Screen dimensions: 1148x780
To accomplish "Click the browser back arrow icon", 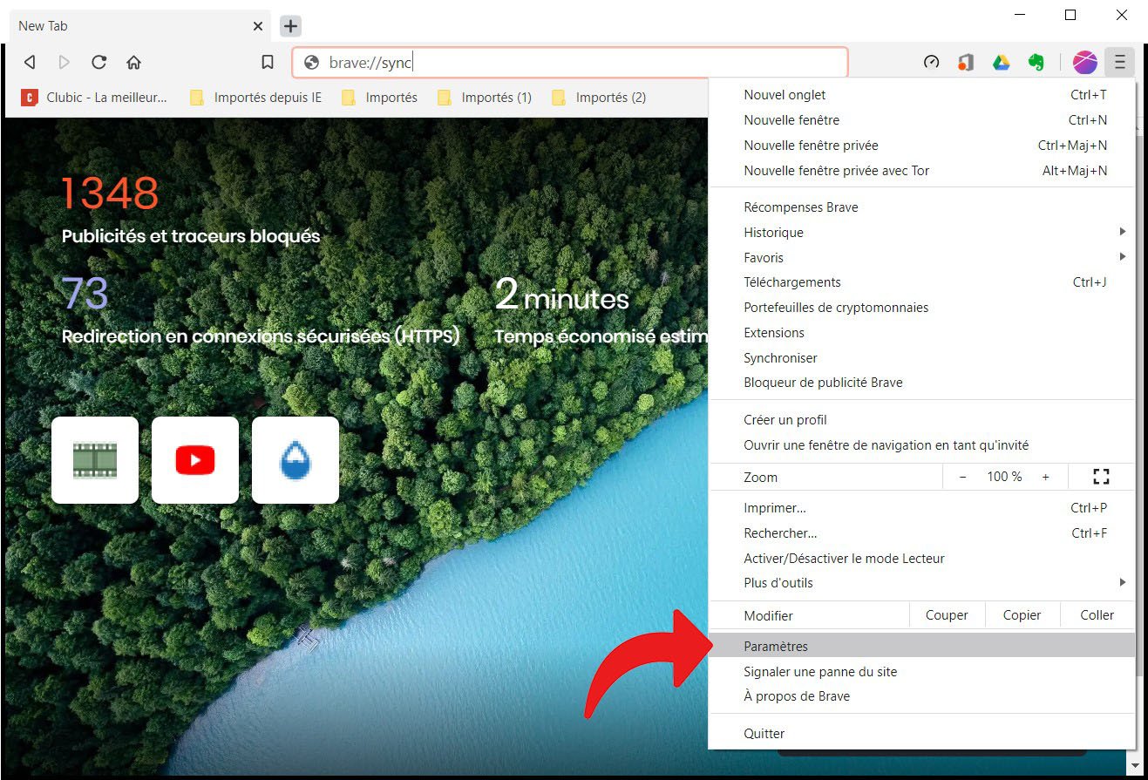I will [x=30, y=62].
